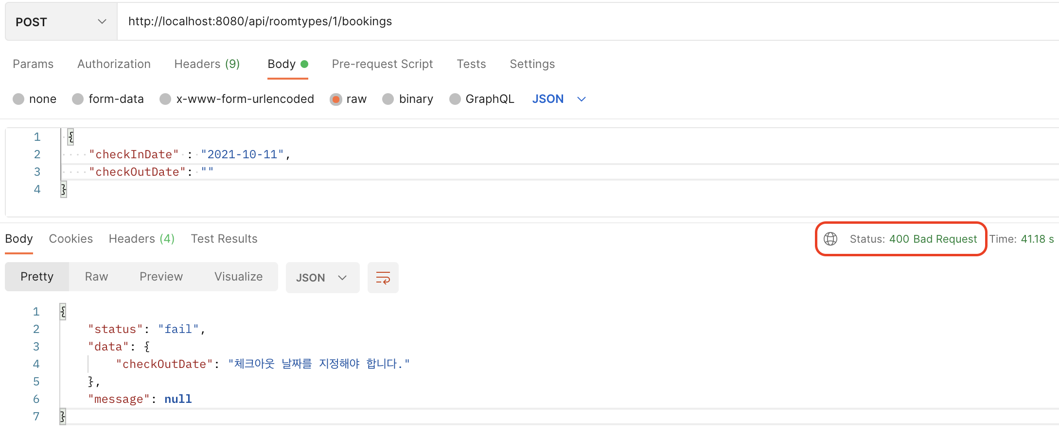
Task: Switch to request Headers (9) tab
Action: (207, 64)
